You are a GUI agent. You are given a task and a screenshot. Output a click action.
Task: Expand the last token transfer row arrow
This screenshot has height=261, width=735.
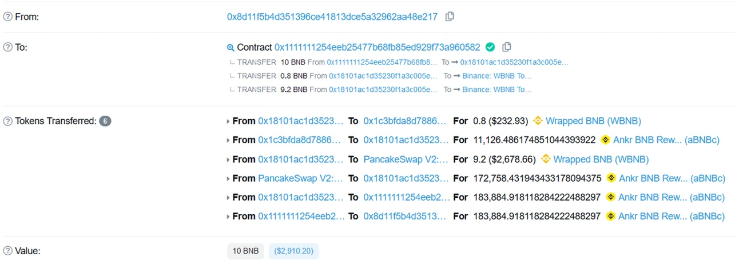coord(229,217)
